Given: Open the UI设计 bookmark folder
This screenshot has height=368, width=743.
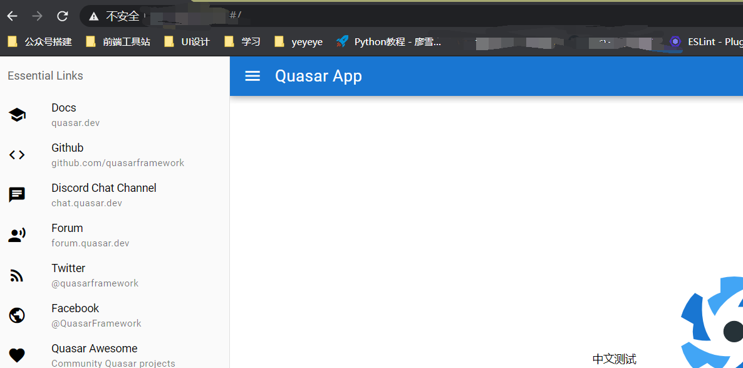Looking at the screenshot, I should pos(187,42).
